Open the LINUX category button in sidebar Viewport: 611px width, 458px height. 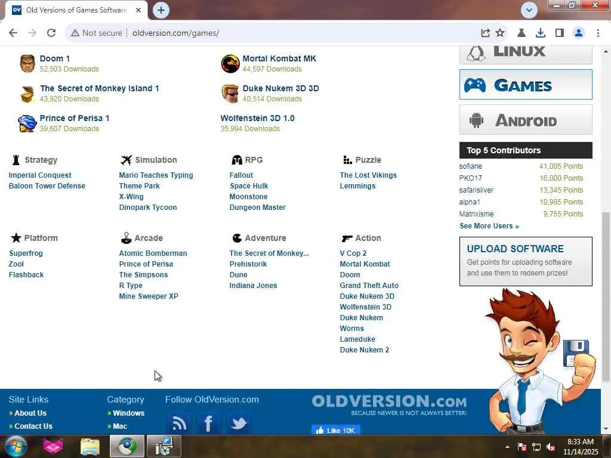[526, 54]
